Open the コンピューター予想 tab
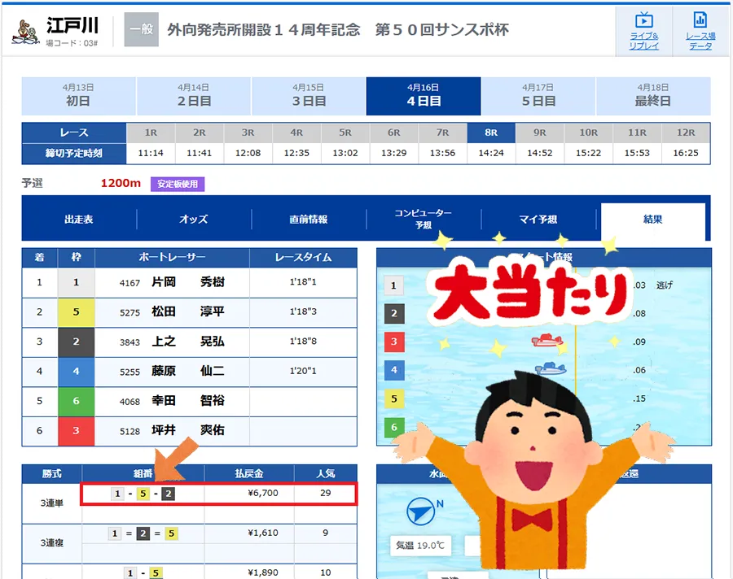 (x=424, y=220)
